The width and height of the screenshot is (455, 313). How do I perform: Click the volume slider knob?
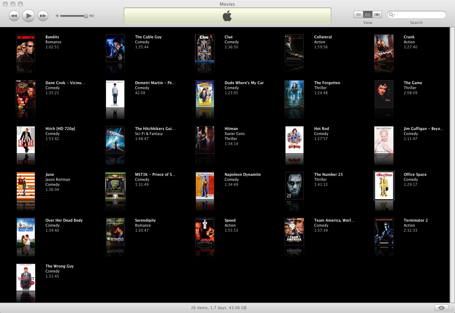coord(86,16)
